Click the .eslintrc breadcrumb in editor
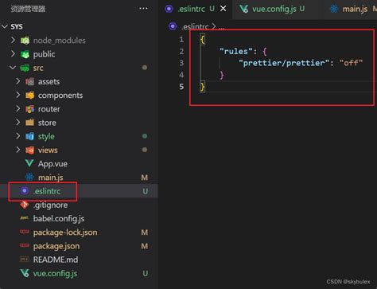The image size is (377, 289). pos(195,26)
